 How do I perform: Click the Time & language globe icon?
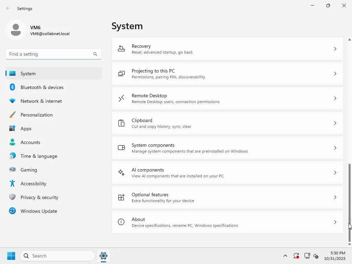(12, 156)
